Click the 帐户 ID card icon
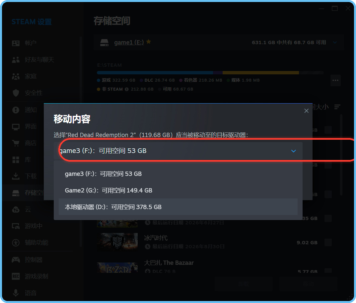This screenshot has height=303, width=356. (x=16, y=43)
